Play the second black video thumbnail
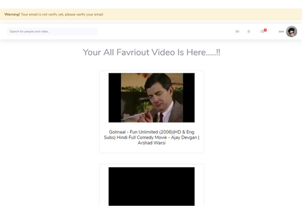This screenshot has height=214, width=302. point(151,186)
